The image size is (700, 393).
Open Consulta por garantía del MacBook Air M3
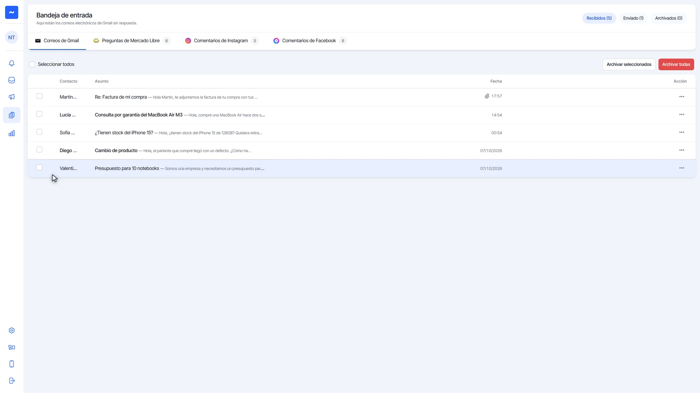(x=361, y=115)
